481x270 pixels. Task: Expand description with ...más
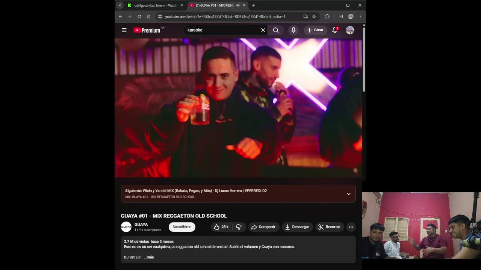pyautogui.click(x=149, y=257)
